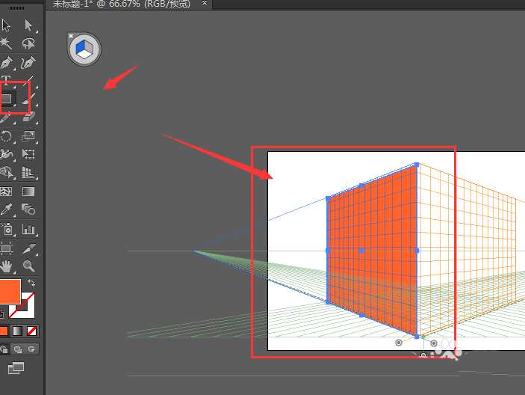
Task: Activate the Slice tool
Action: 29,248
